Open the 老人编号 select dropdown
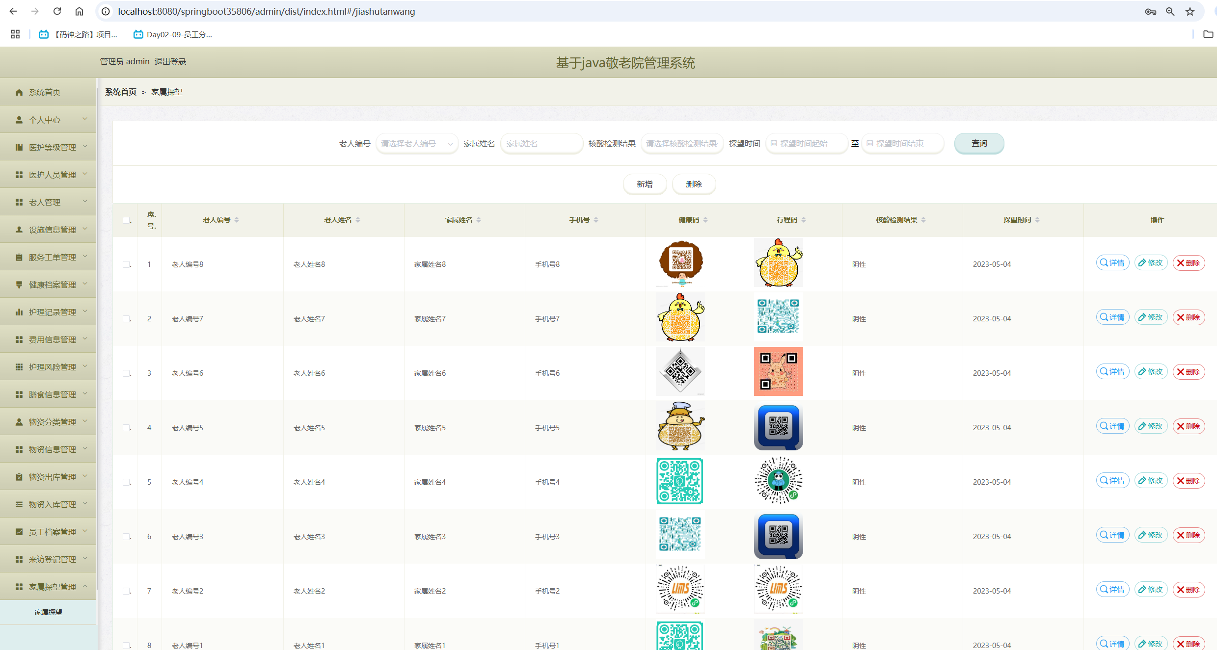The height and width of the screenshot is (650, 1217). 417,144
